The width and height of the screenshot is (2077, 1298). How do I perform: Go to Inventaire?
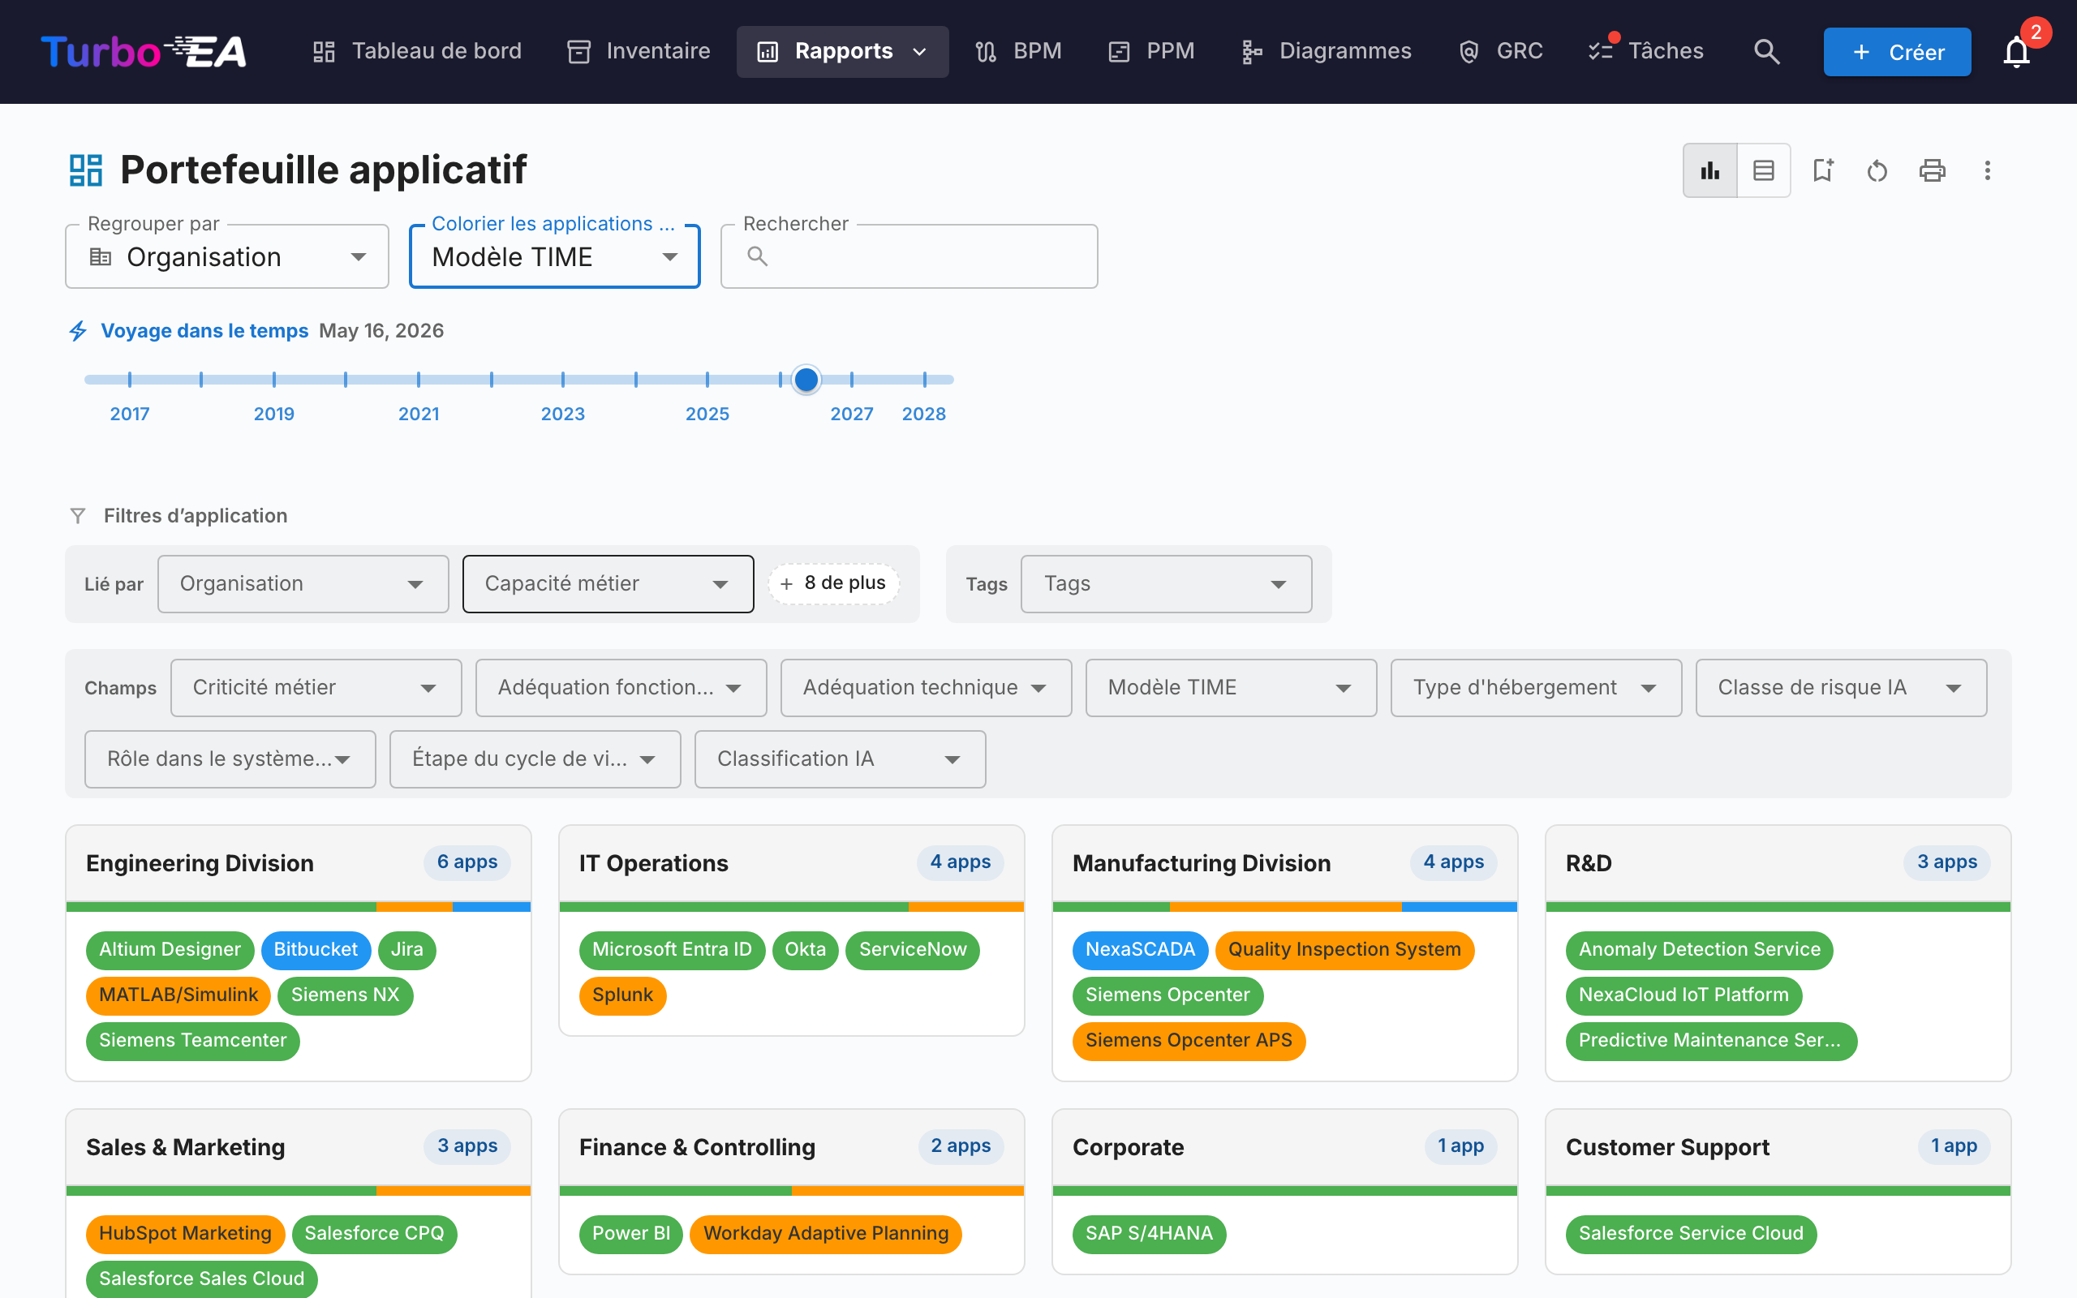(x=639, y=51)
